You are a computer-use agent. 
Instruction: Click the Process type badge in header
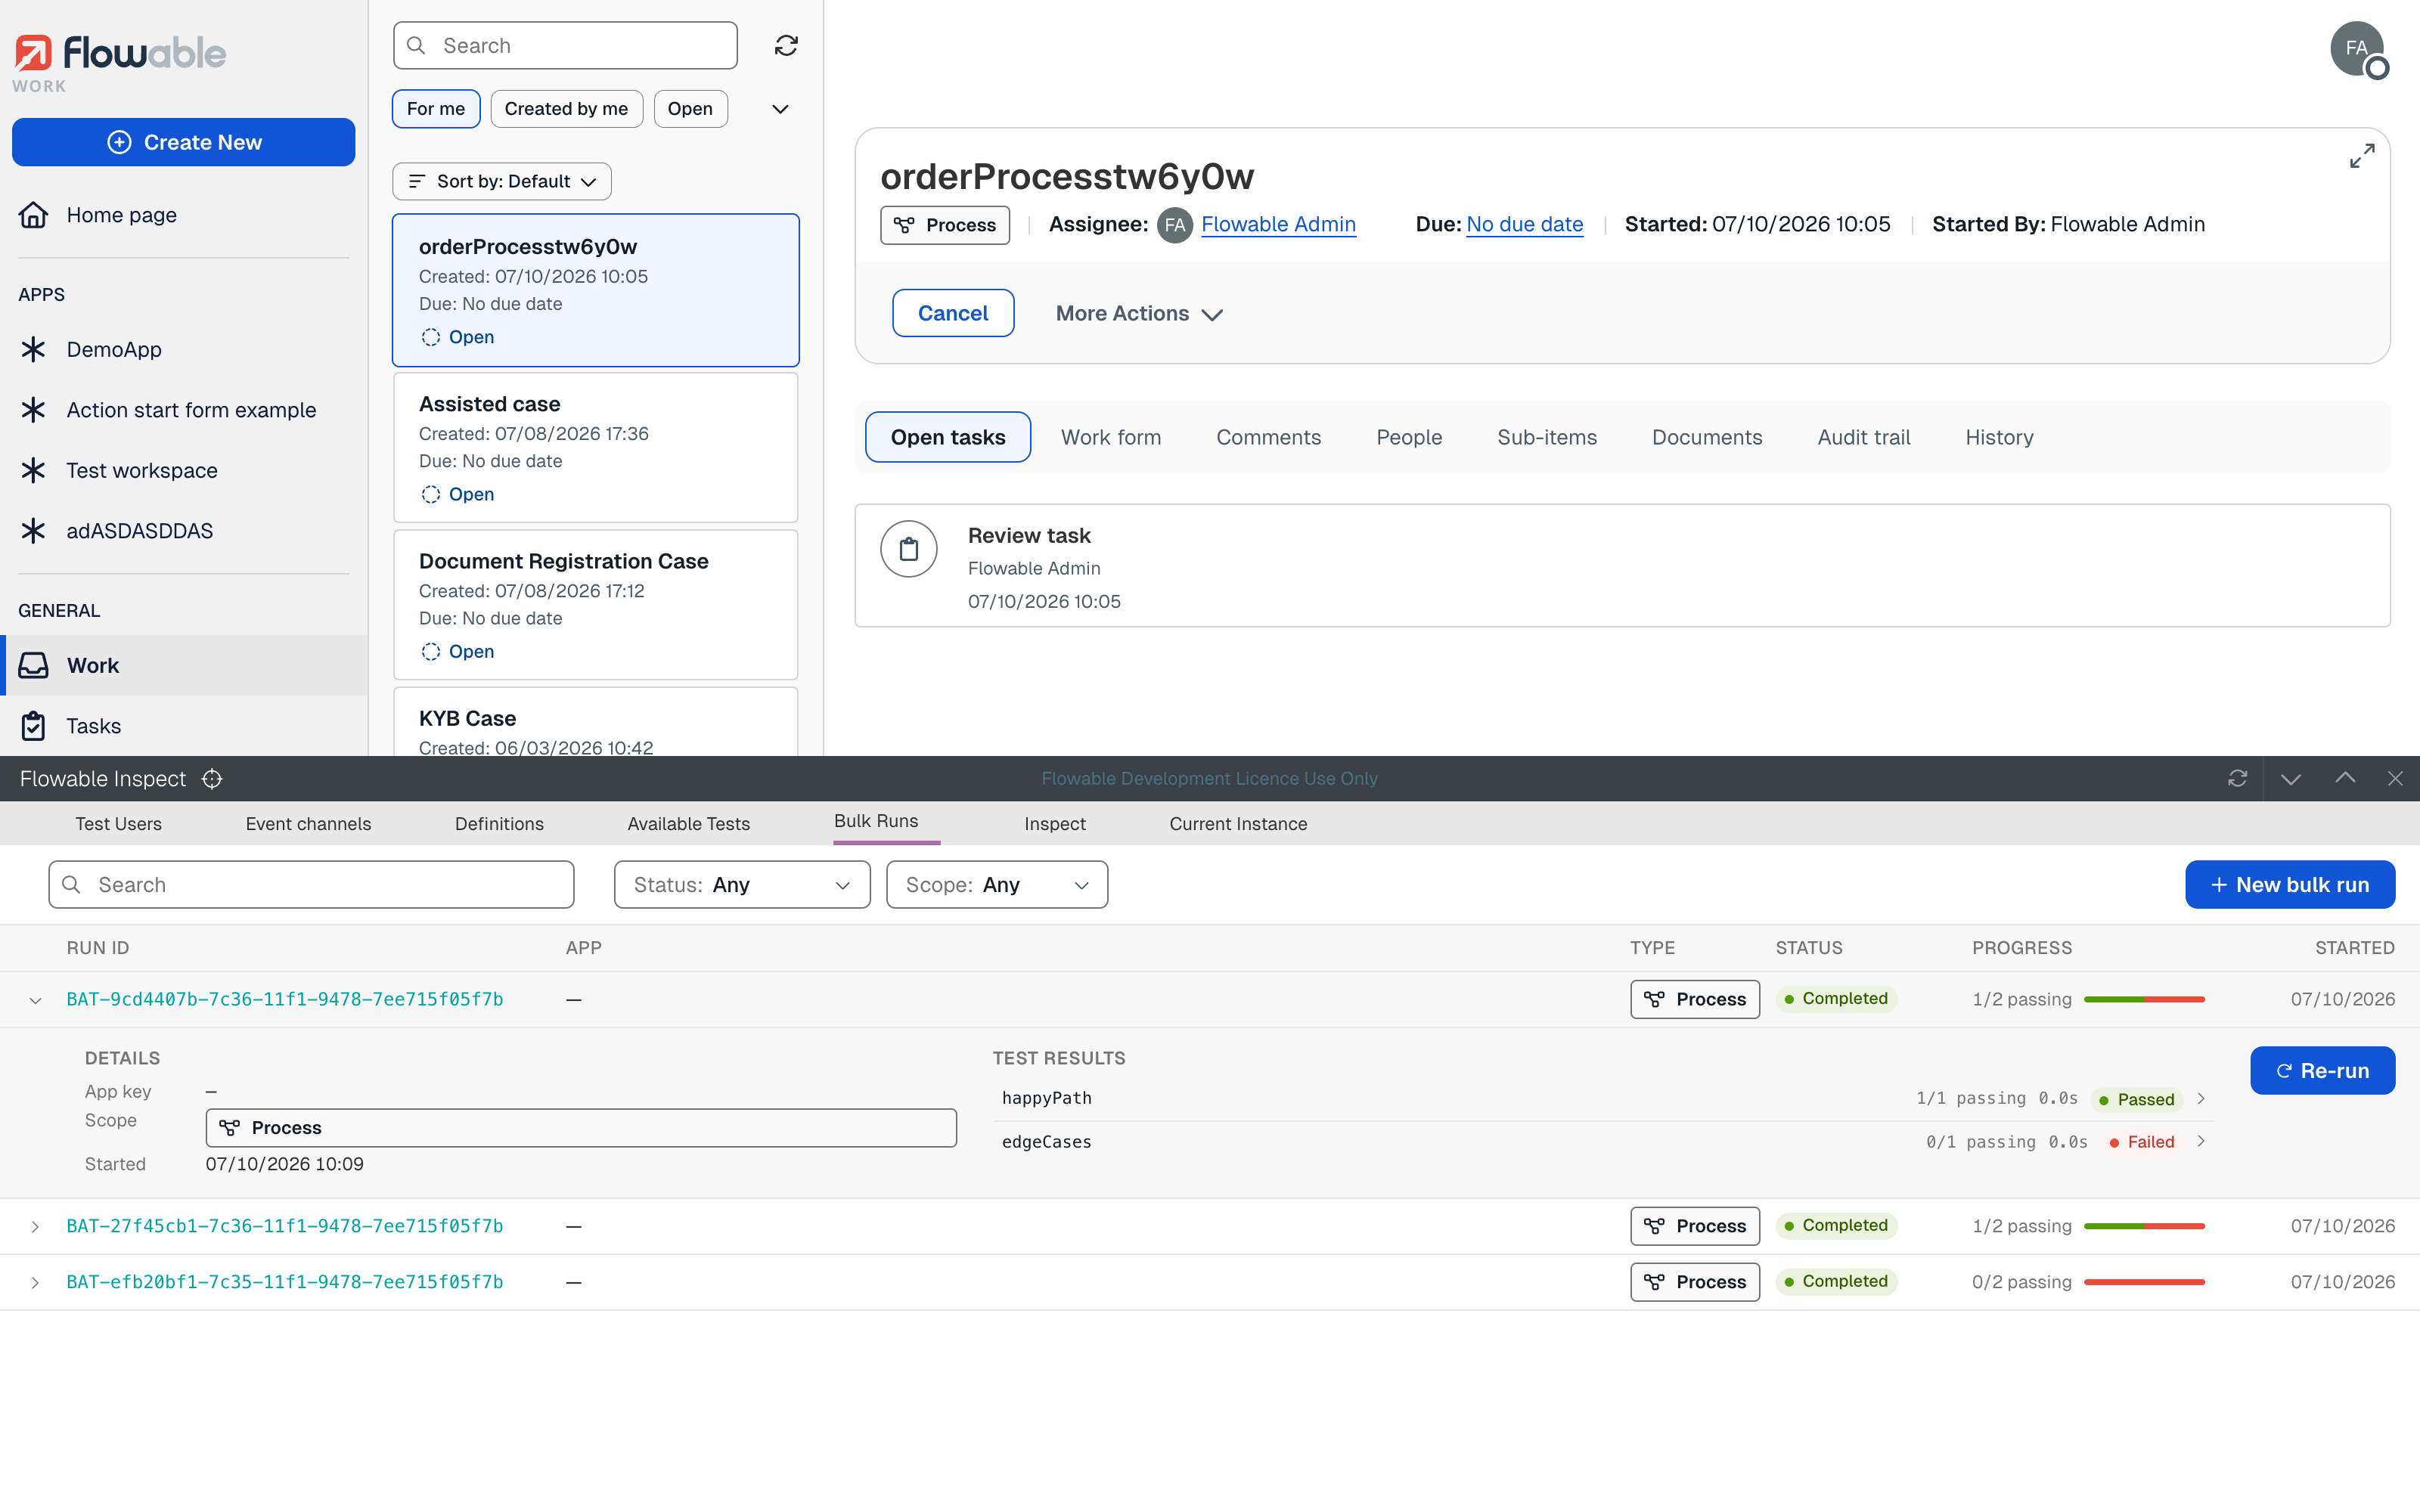click(x=945, y=225)
